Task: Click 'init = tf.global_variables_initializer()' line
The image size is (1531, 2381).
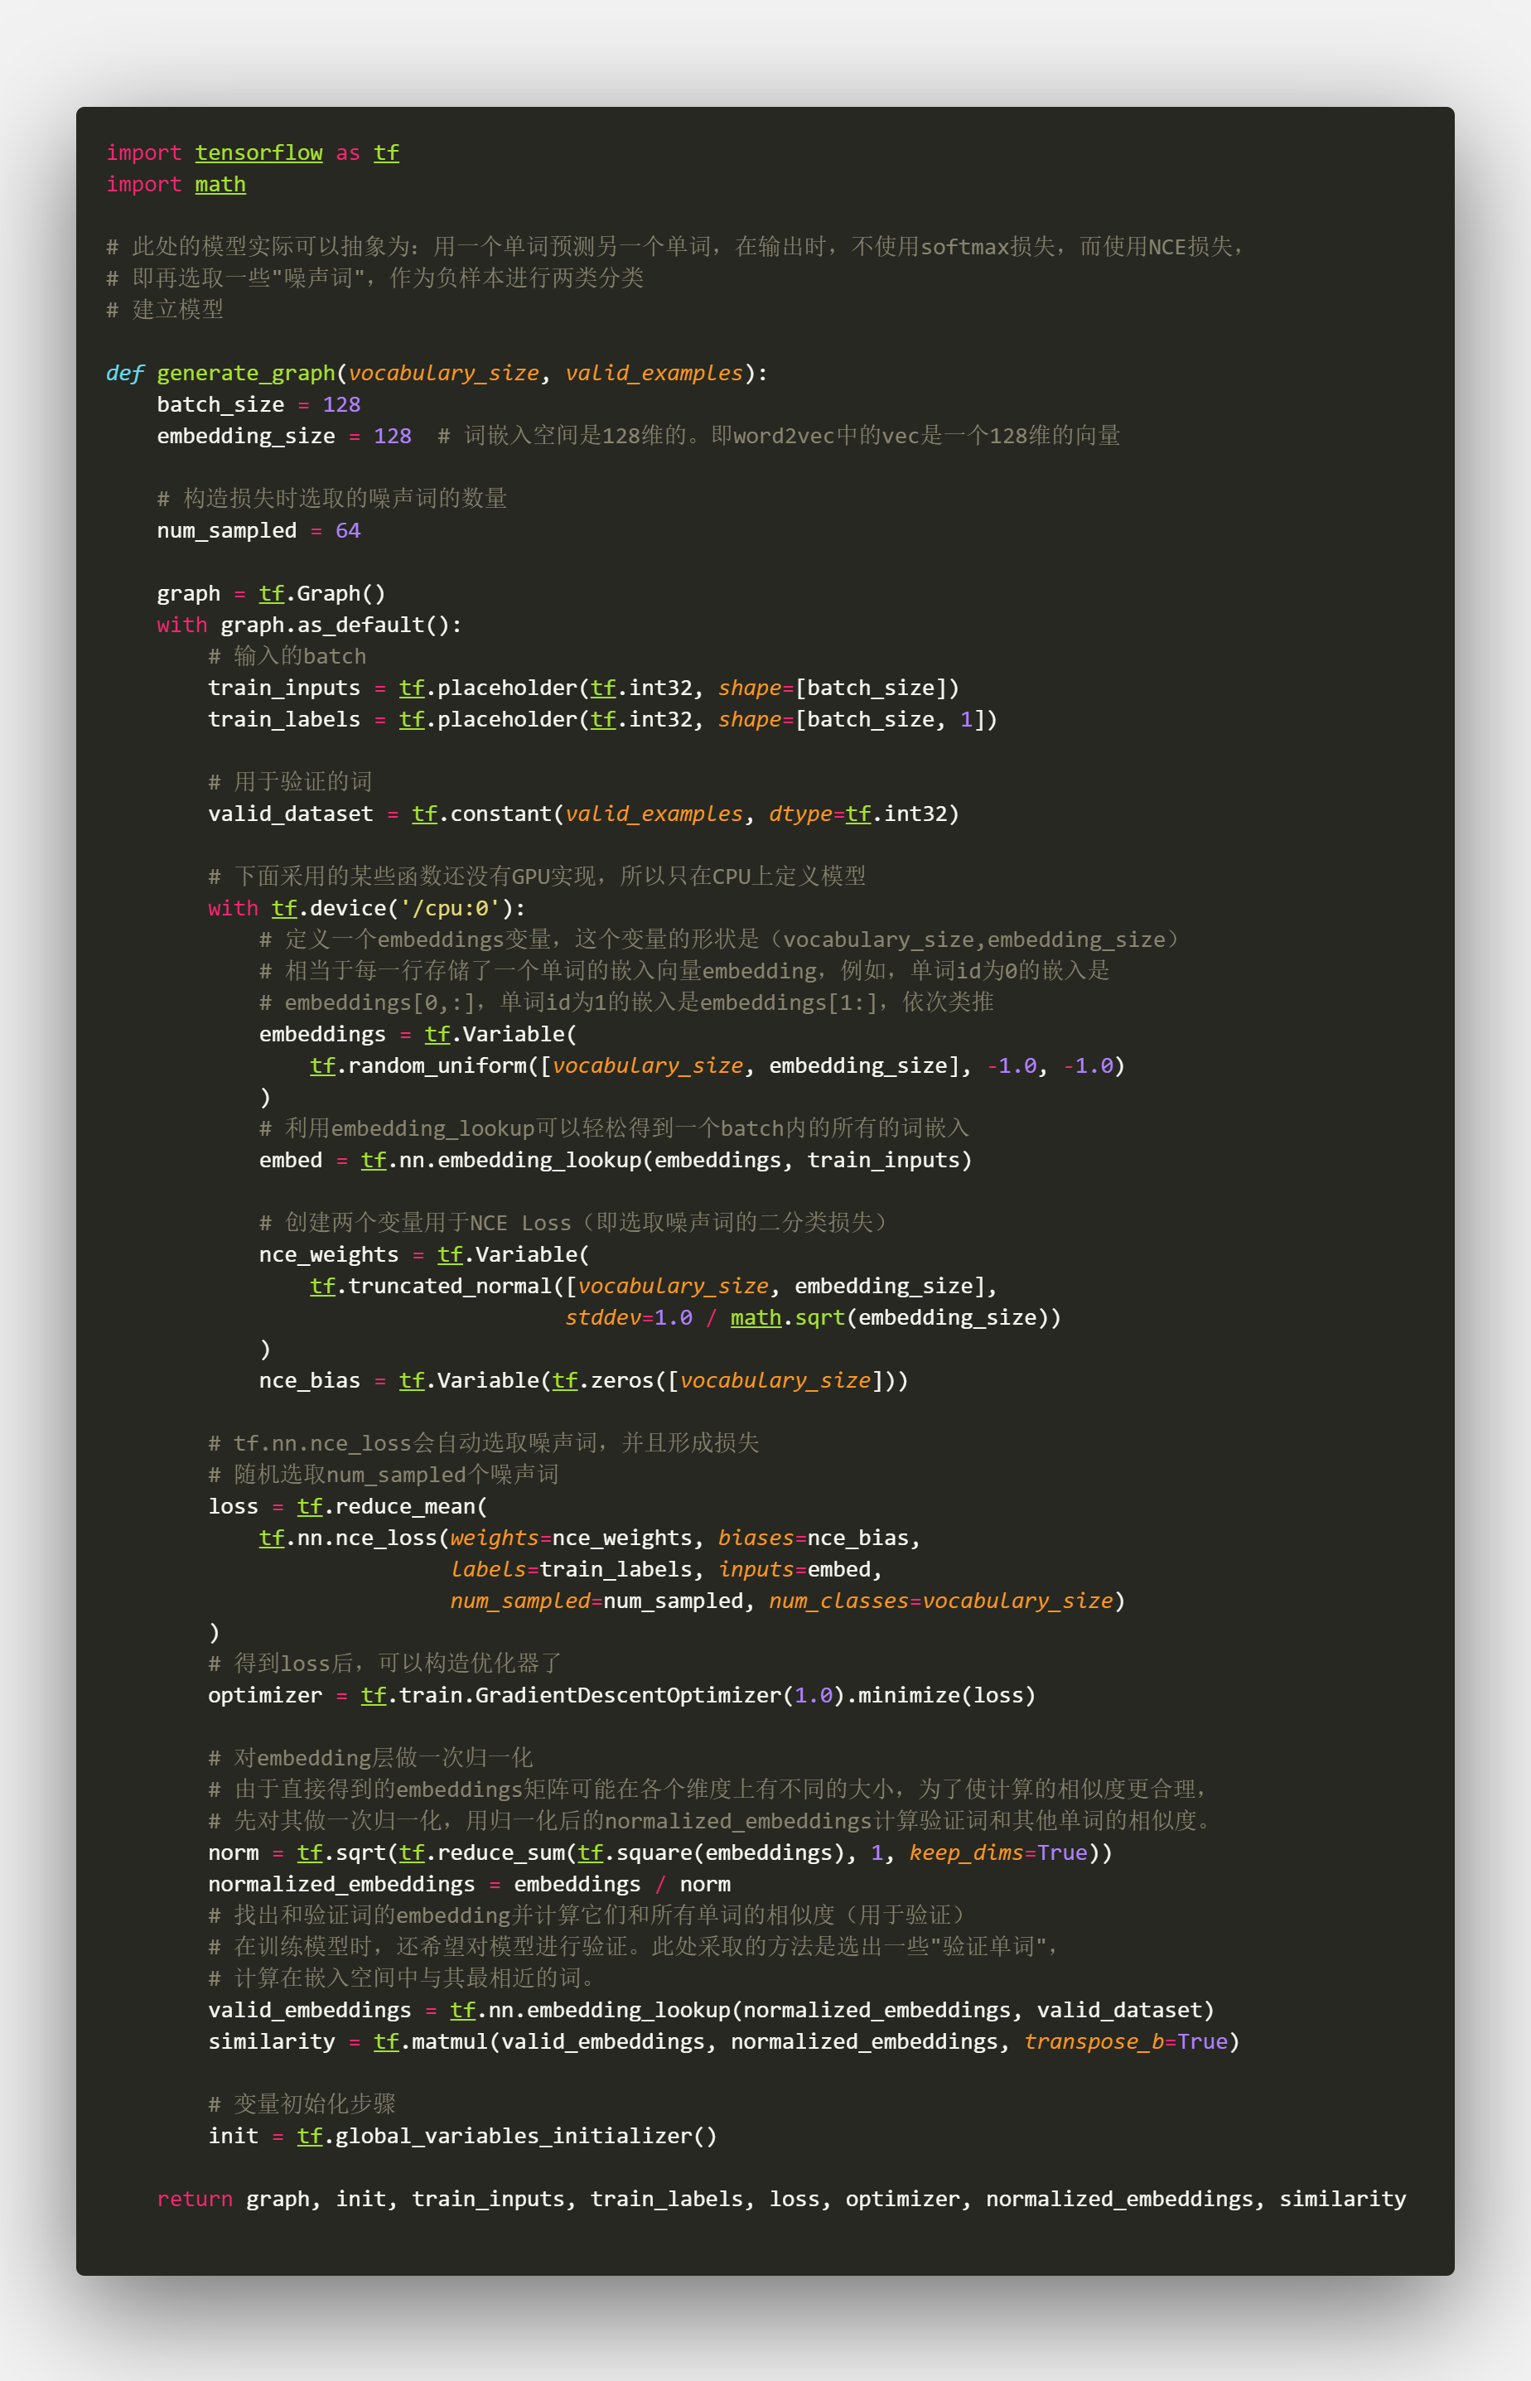Action: 462,2137
